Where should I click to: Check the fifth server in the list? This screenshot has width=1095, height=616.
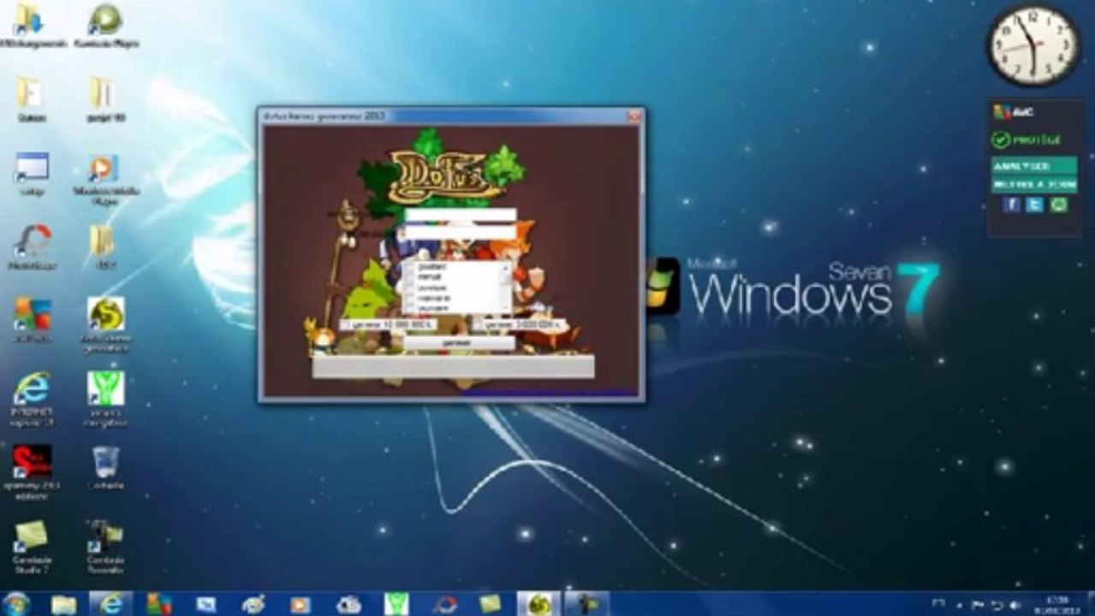pyautogui.click(x=409, y=307)
